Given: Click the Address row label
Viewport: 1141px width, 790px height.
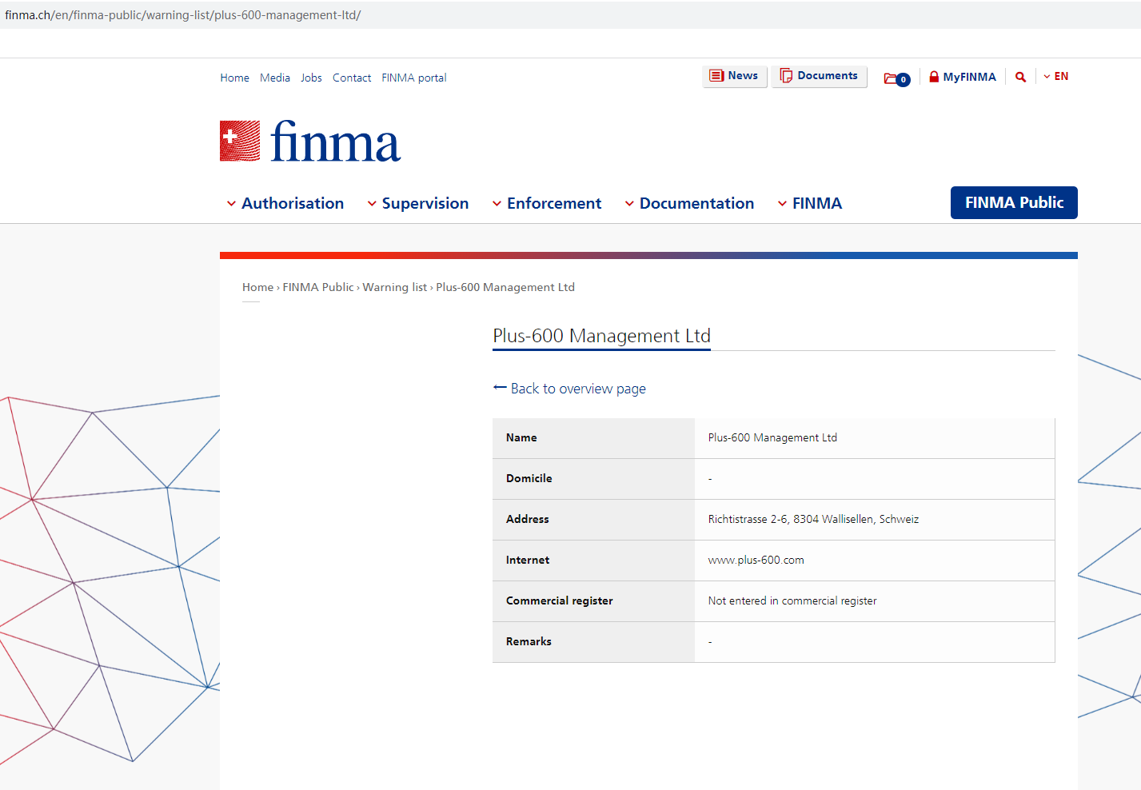Looking at the screenshot, I should pos(528,519).
